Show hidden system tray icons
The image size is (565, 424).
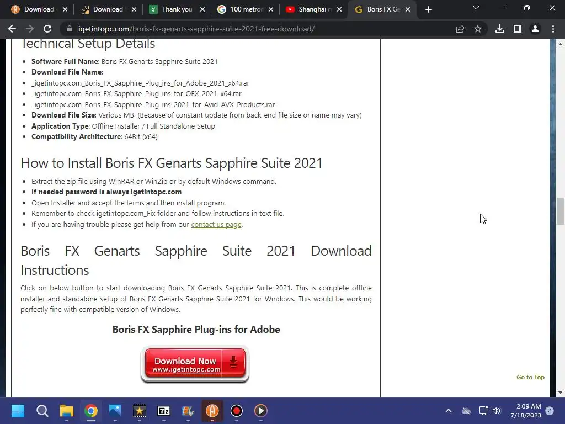448,411
